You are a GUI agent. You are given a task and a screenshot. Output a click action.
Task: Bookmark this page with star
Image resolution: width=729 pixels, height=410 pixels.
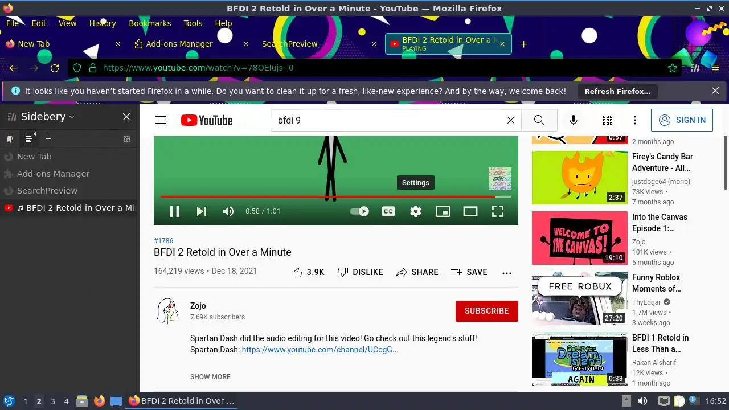(673, 68)
